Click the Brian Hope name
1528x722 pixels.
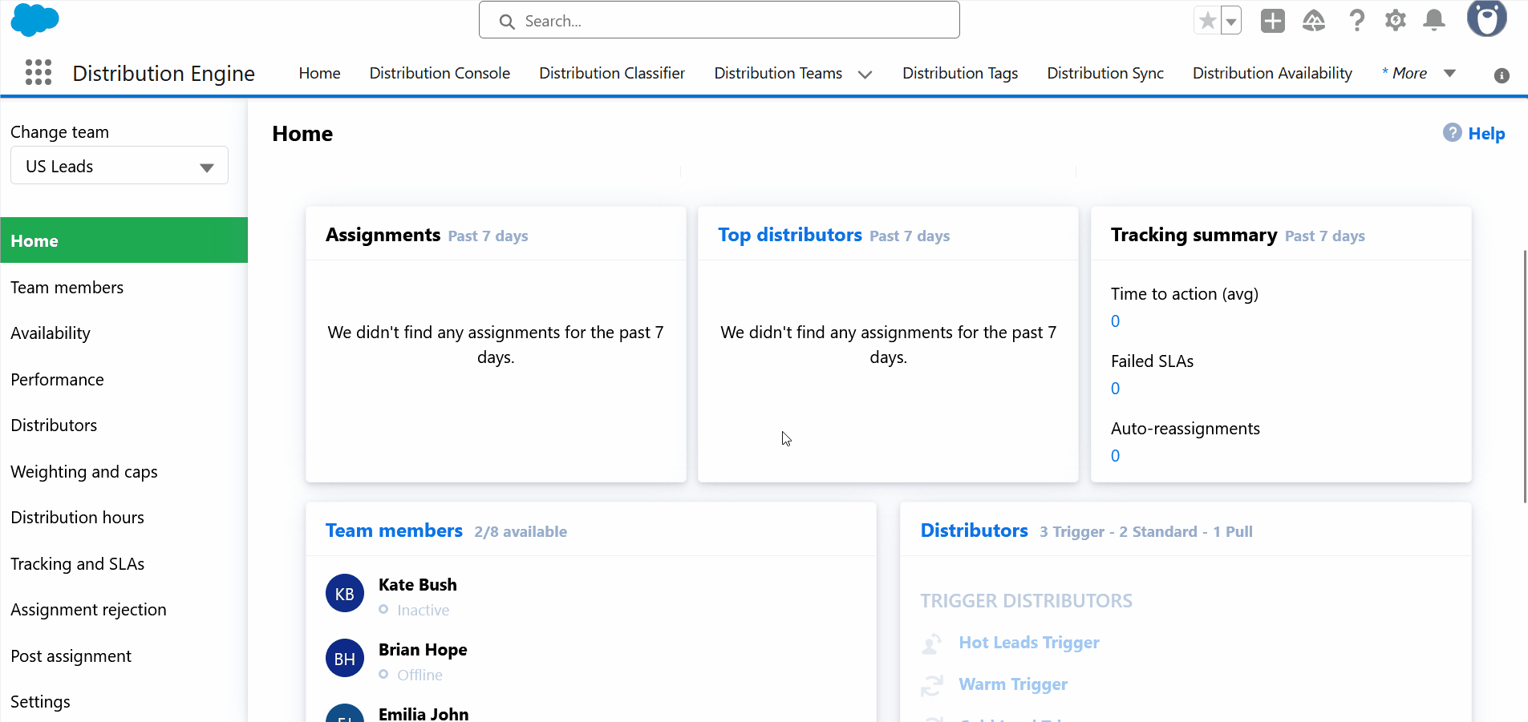tap(423, 650)
